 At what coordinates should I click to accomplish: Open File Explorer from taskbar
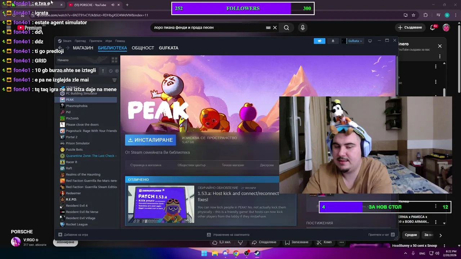[x=215, y=253]
